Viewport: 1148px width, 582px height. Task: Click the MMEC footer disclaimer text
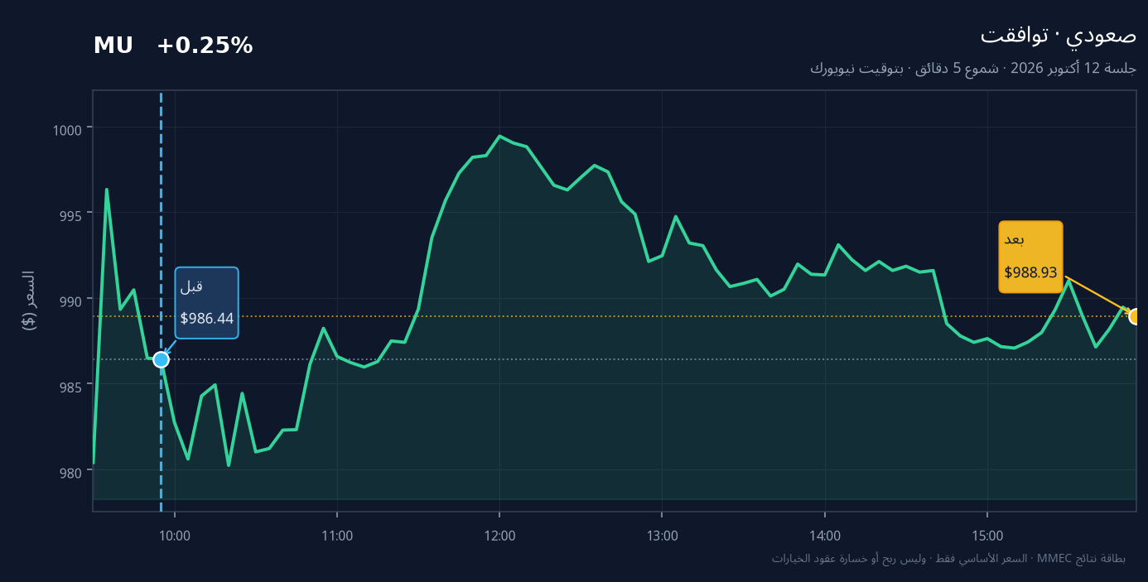pos(948,559)
